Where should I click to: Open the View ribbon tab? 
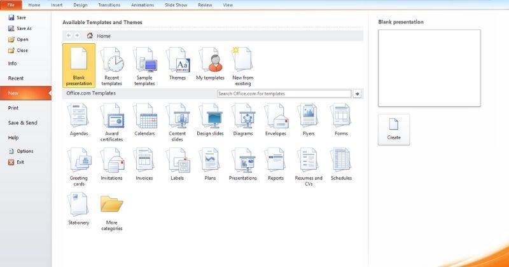pos(228,5)
